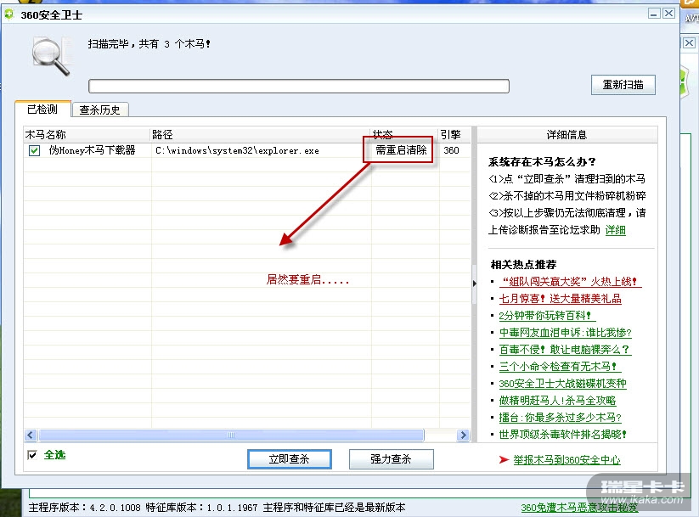
Task: Open 世界顶级杀毒软件排名揭晓 link
Action: 562,434
